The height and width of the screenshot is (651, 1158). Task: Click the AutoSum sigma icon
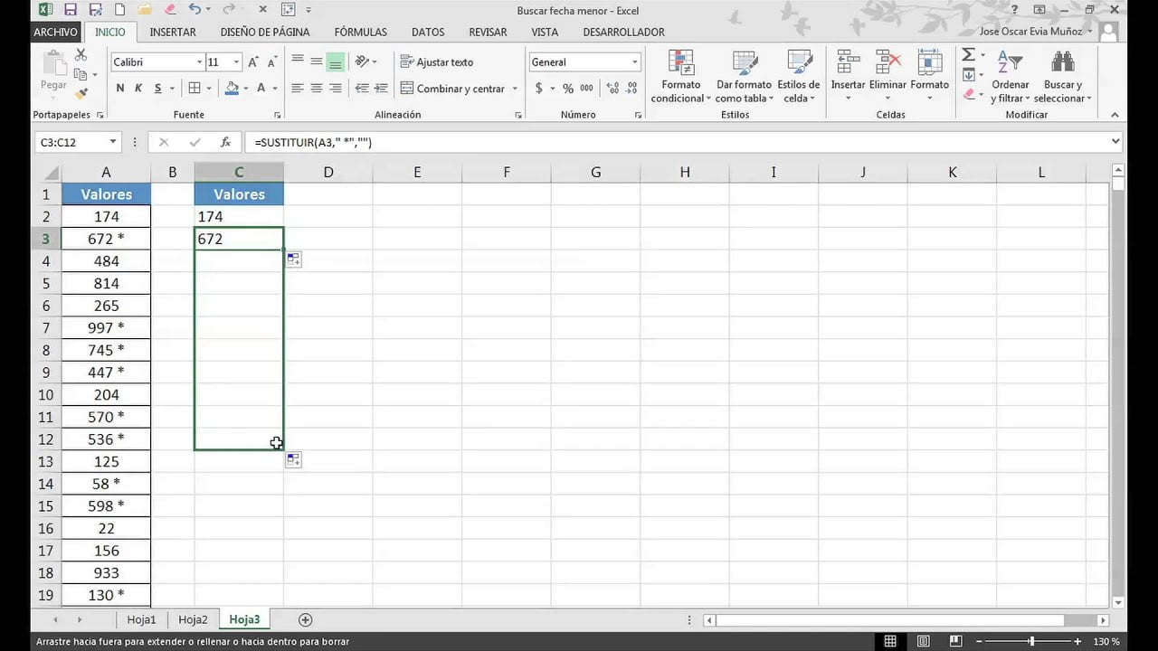pos(968,55)
